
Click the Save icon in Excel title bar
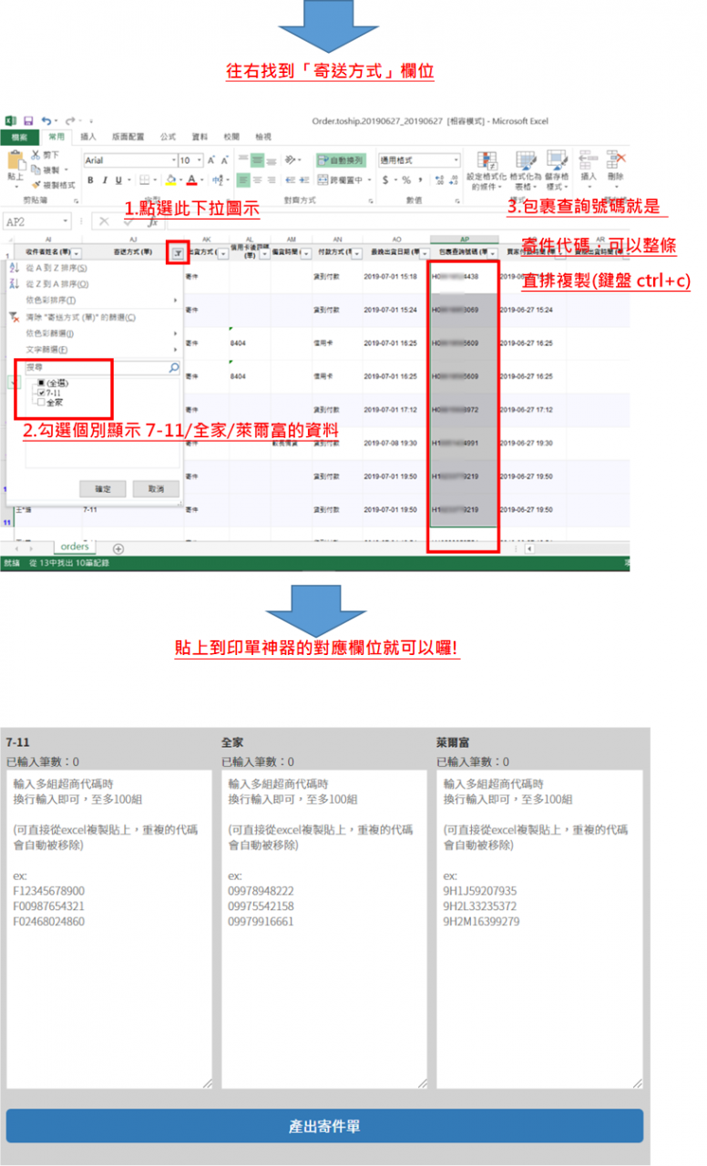28,120
